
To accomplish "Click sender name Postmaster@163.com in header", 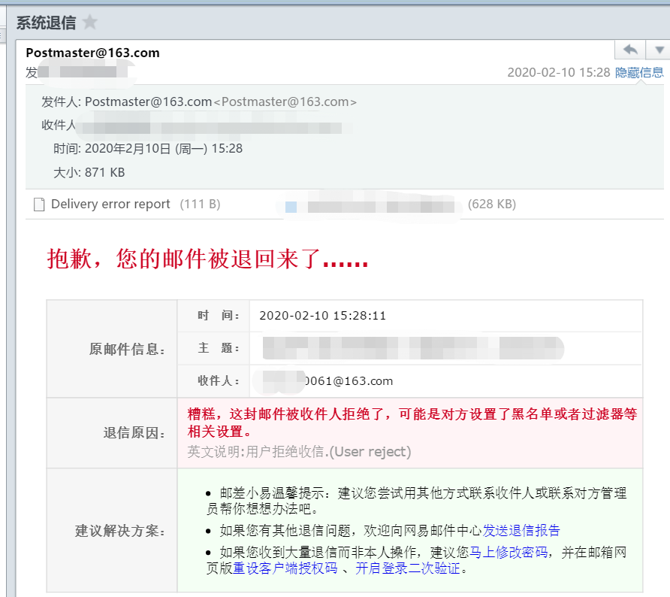I will click(x=92, y=53).
